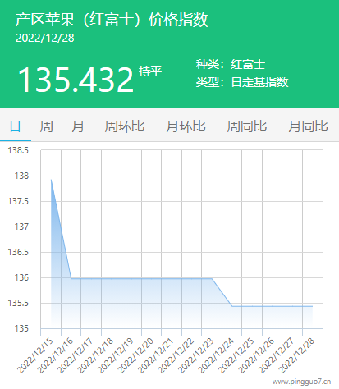Click the 持平 status label
339x389 pixels.
(x=150, y=71)
